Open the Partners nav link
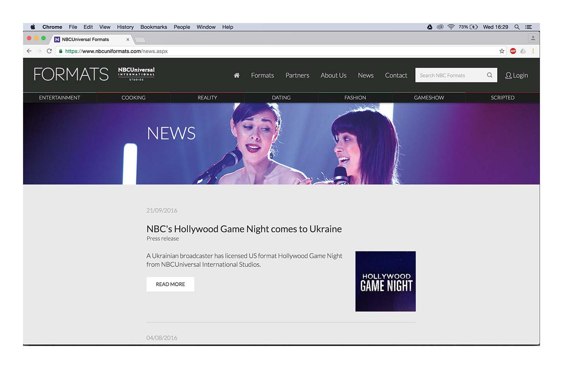This screenshot has height=369, width=563. [297, 75]
